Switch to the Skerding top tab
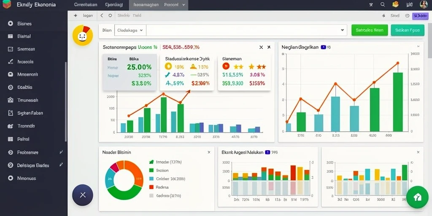The height and width of the screenshot is (216, 432). [114, 5]
